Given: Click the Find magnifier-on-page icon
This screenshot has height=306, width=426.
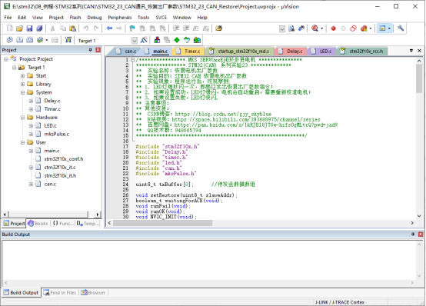Looking at the screenshot, I should pyautogui.click(x=291, y=28).
